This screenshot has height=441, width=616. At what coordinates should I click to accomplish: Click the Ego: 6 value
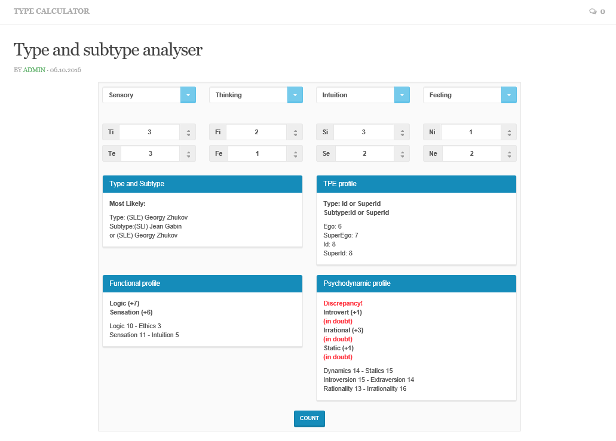point(332,226)
